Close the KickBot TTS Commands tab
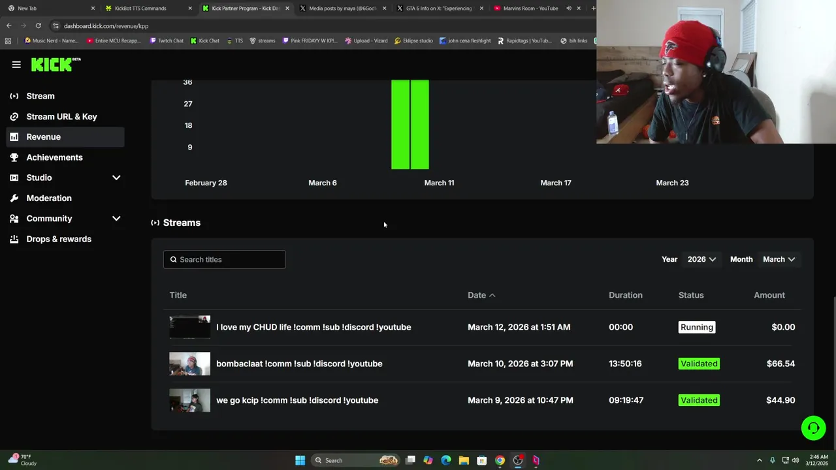 pos(190,8)
